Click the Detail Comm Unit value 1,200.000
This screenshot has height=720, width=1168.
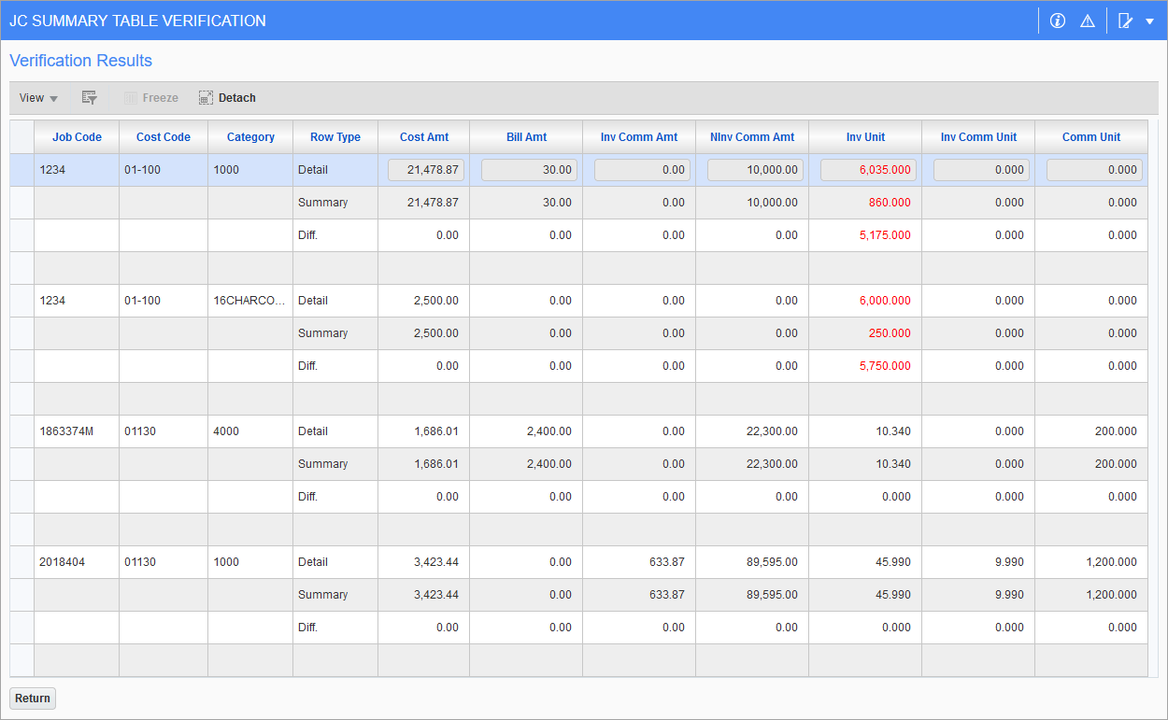coord(1112,562)
